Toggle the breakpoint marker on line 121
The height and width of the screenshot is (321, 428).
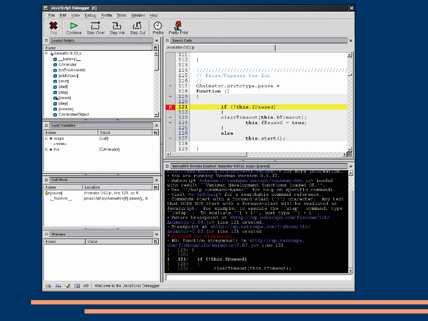(x=170, y=107)
